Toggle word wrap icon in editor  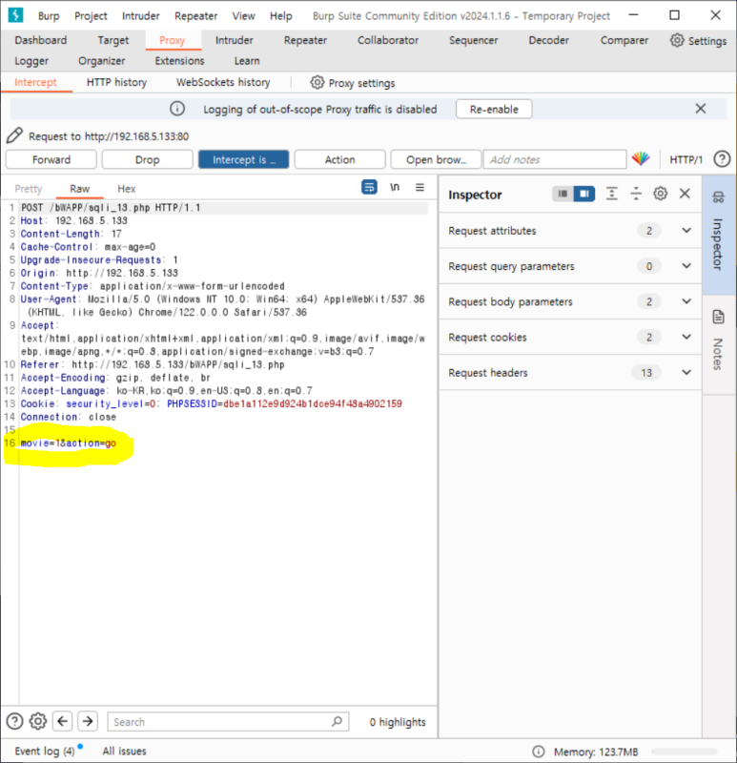click(x=369, y=187)
